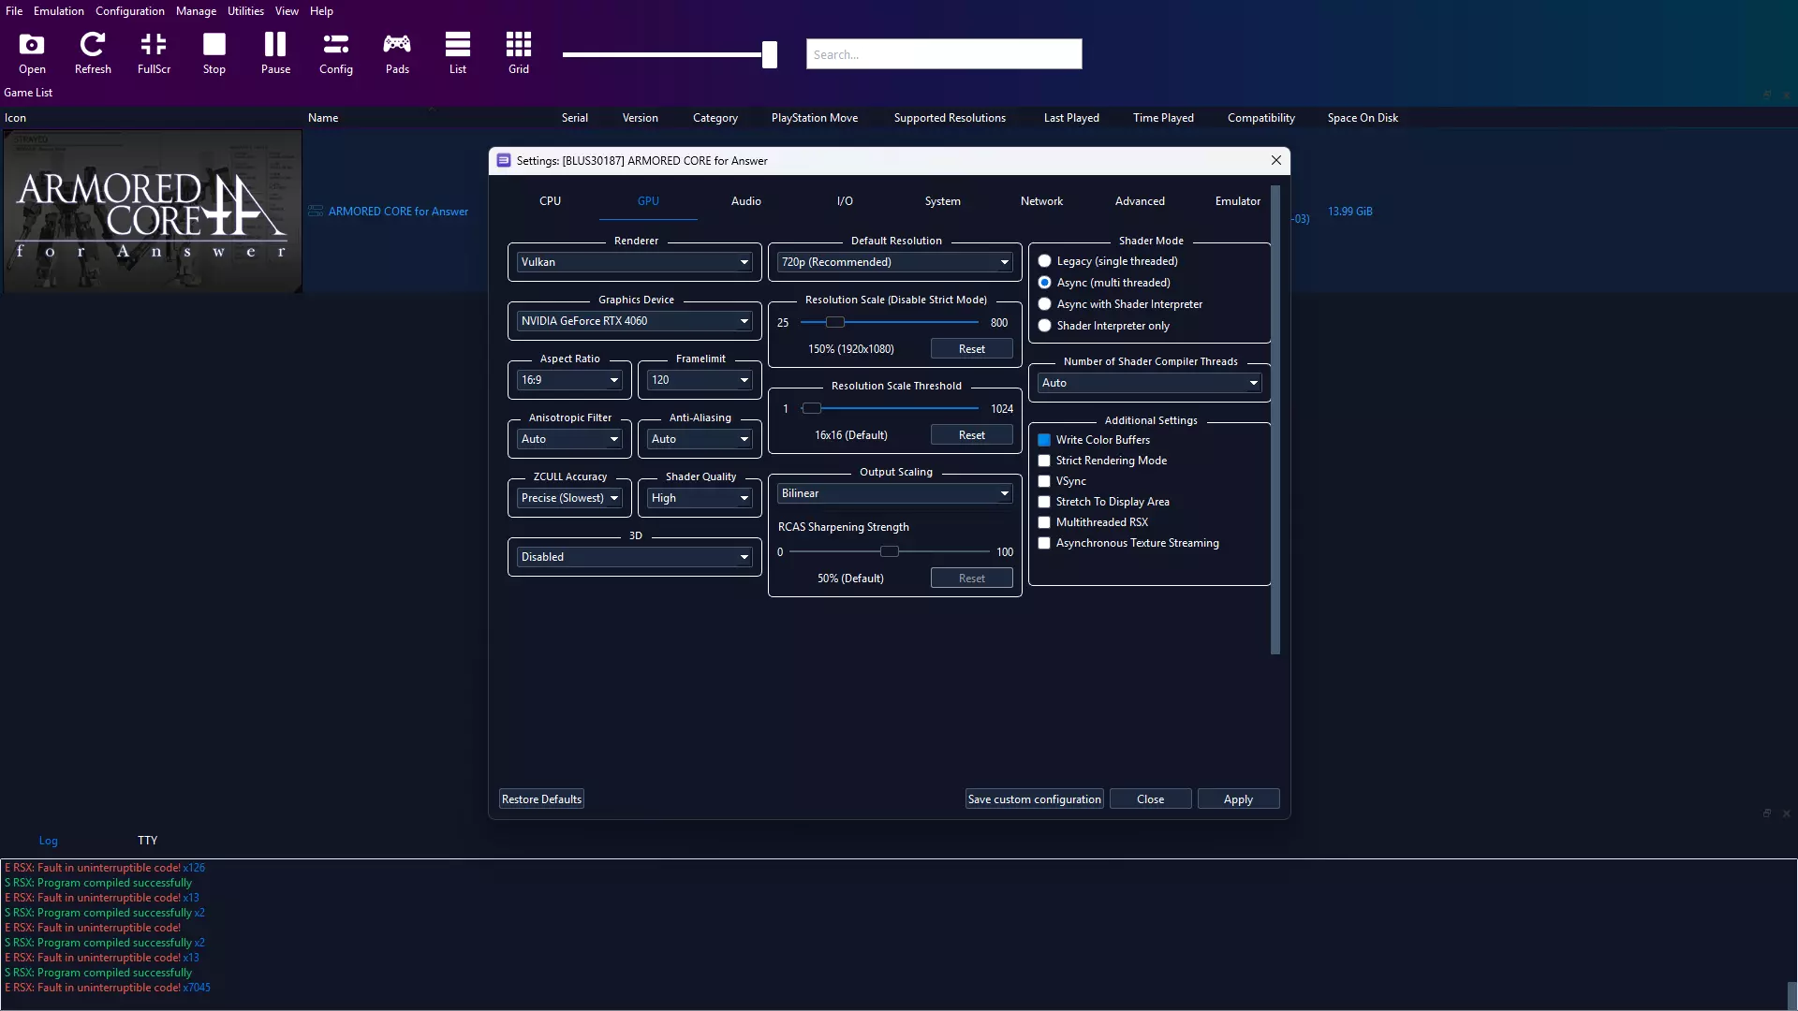Uncheck Write Color Buffers
The width and height of the screenshot is (1798, 1011).
coord(1044,440)
